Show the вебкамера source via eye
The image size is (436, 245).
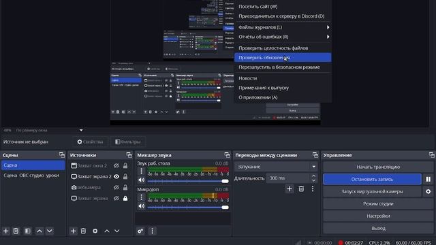click(x=116, y=188)
